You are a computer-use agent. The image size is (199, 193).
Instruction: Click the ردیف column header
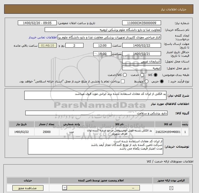(x=185, y=124)
